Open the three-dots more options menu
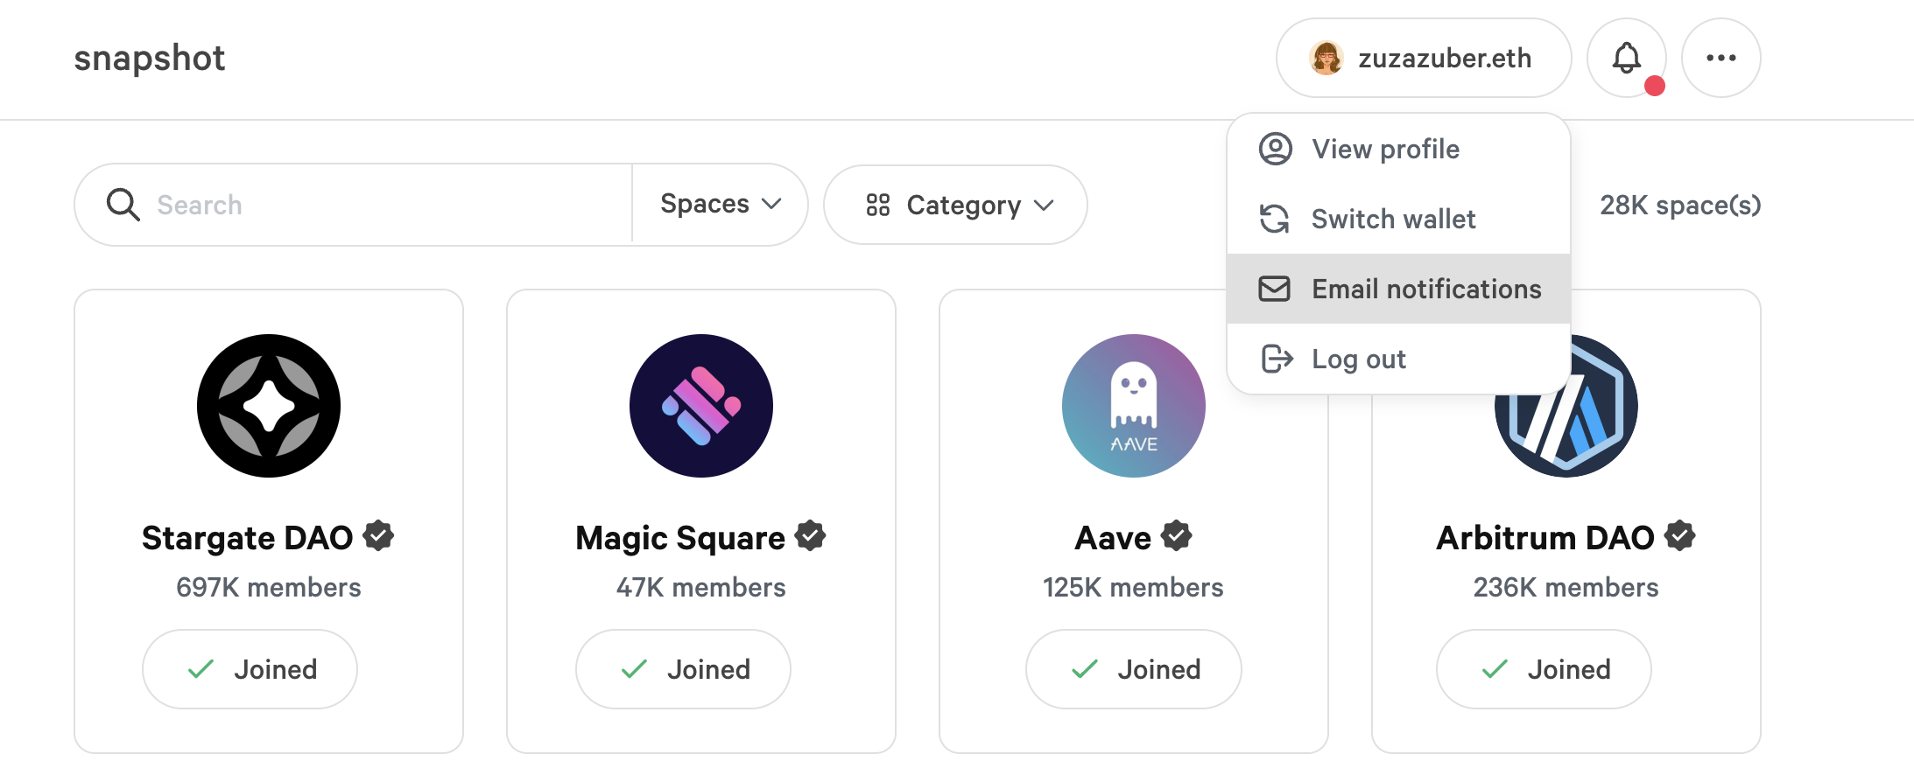This screenshot has width=1914, height=775. [1720, 58]
